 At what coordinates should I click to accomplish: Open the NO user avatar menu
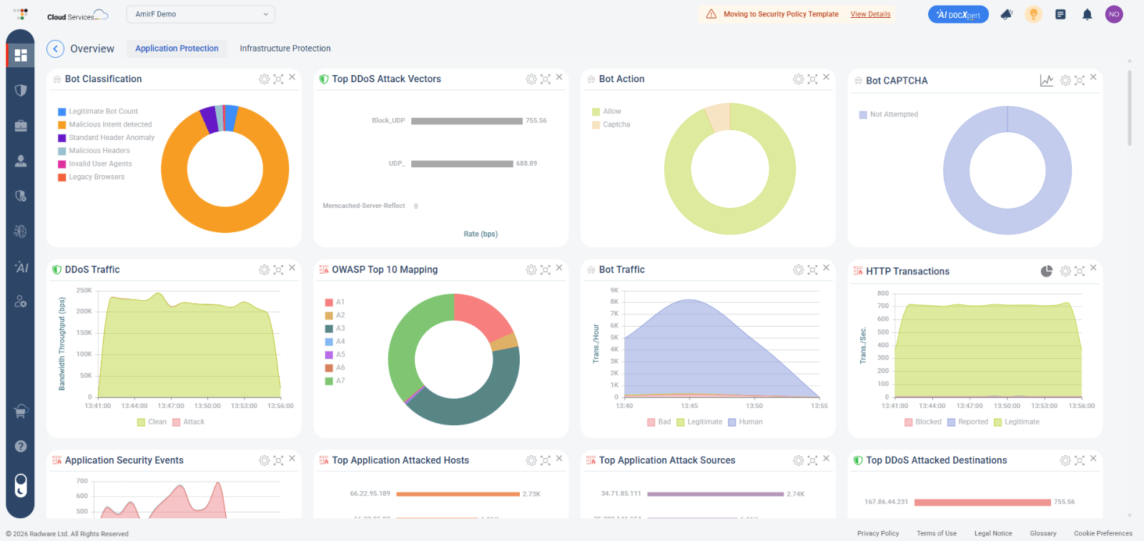click(1114, 14)
